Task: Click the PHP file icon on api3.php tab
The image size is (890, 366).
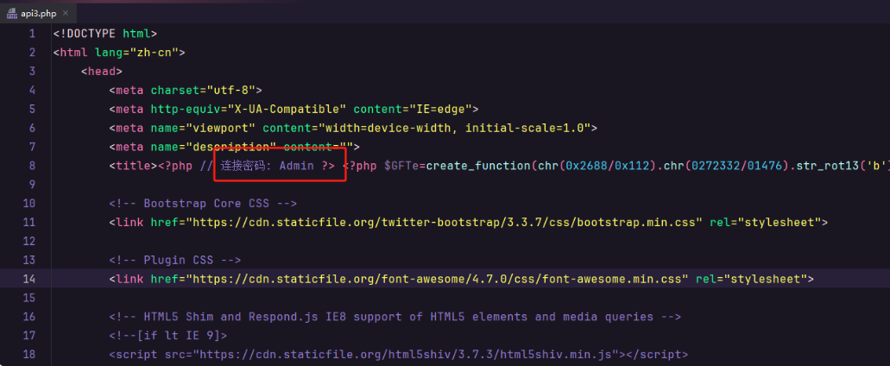Action: point(12,14)
